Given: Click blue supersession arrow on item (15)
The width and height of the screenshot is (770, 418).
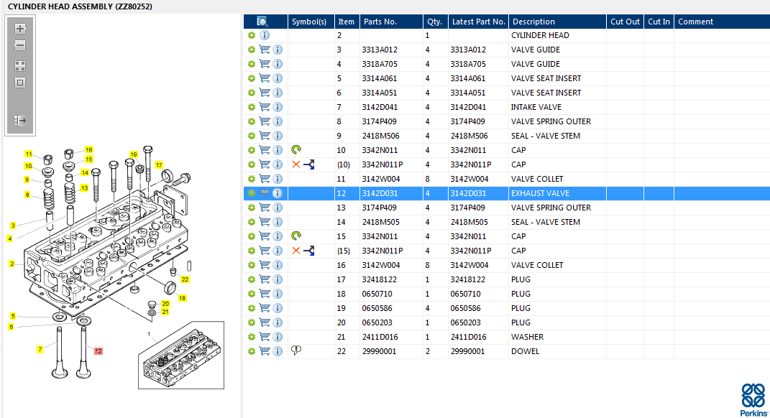Looking at the screenshot, I should tap(309, 251).
